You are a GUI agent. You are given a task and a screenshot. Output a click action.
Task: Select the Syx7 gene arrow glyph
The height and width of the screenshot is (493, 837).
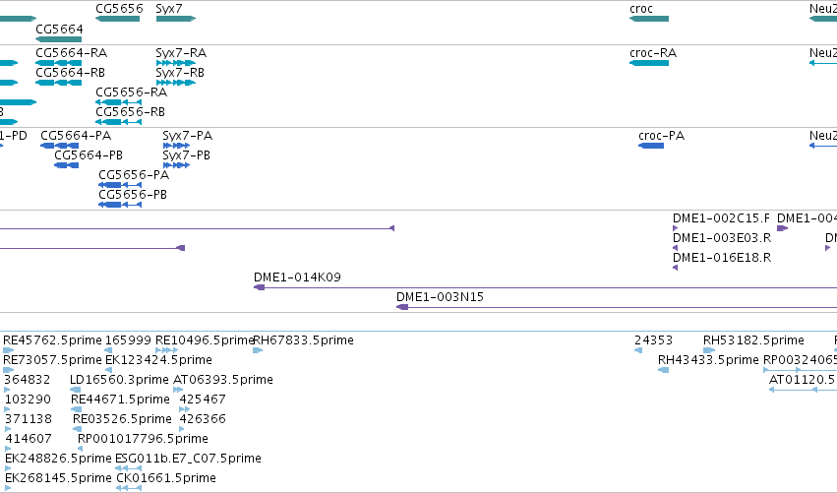pos(176,19)
